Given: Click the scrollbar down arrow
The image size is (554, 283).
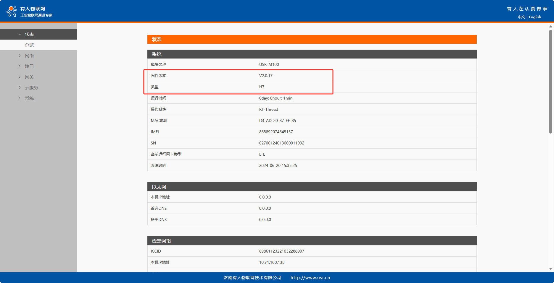Looking at the screenshot, I should click(x=550, y=269).
